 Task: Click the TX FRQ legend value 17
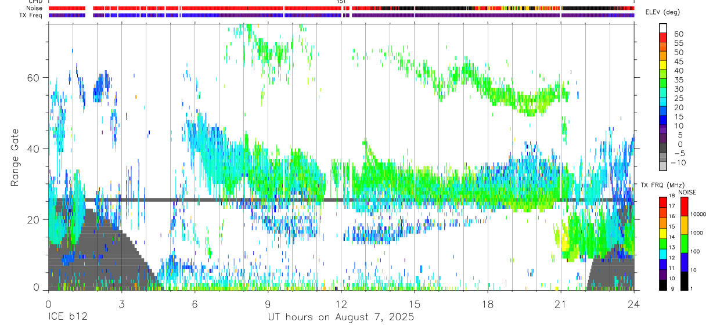point(672,205)
